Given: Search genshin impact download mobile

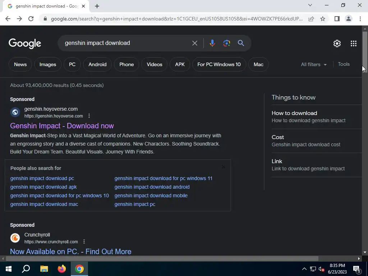Looking at the screenshot, I should [151, 196].
